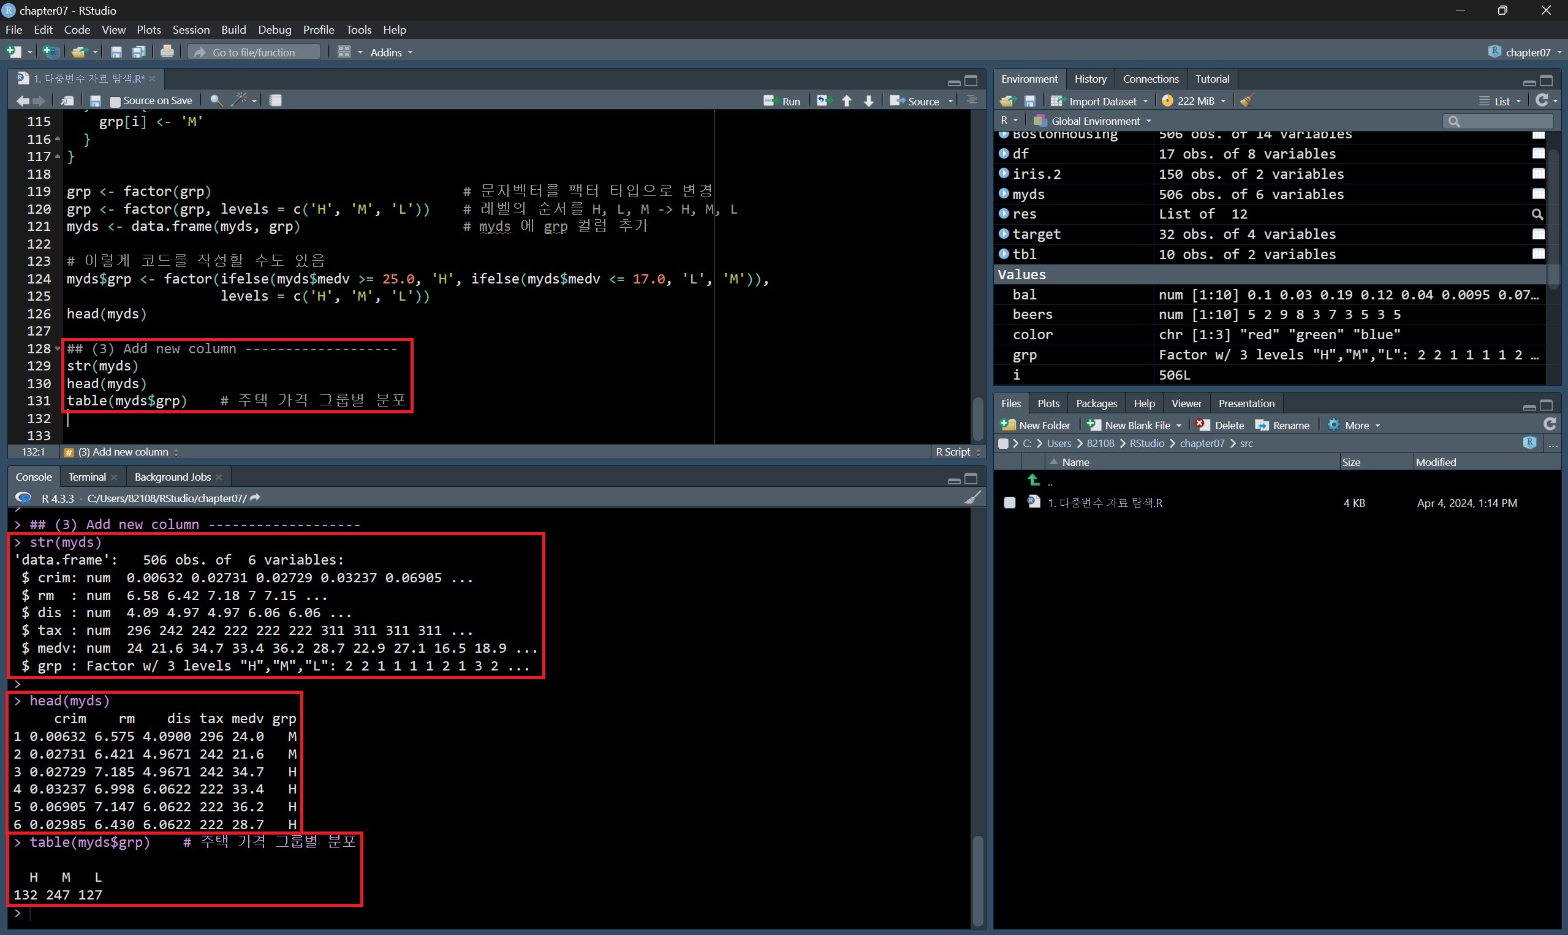
Task: Toggle the Source on Save checkbox
Action: 115,101
